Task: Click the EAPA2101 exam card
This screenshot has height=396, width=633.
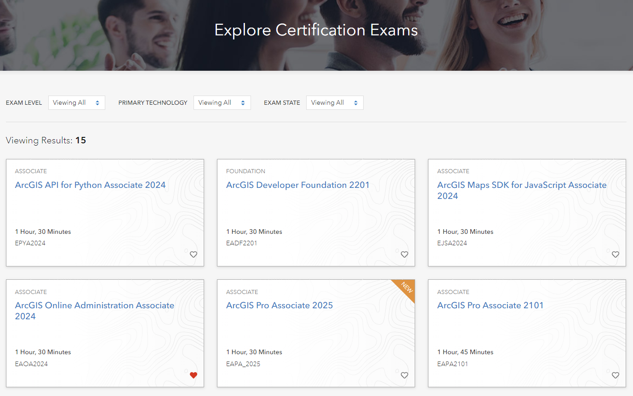Action: click(x=526, y=333)
